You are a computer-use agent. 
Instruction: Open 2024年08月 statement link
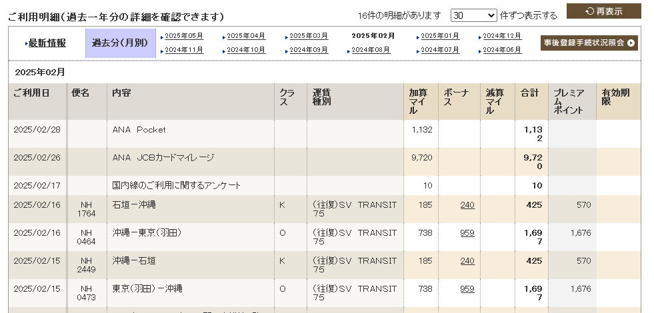(371, 50)
